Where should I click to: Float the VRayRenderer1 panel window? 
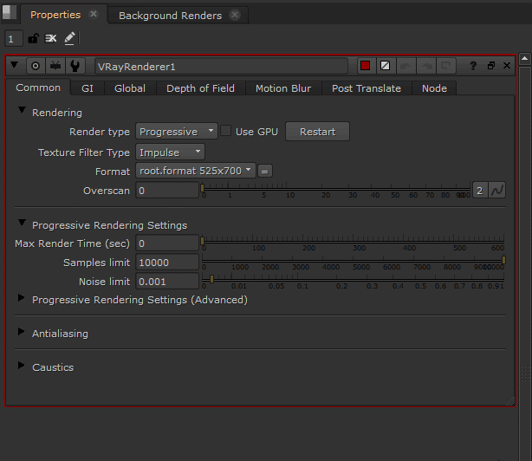pyautogui.click(x=490, y=66)
